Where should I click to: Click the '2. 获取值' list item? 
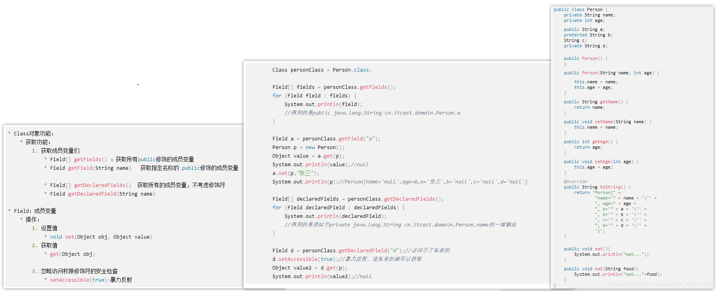pos(45,246)
